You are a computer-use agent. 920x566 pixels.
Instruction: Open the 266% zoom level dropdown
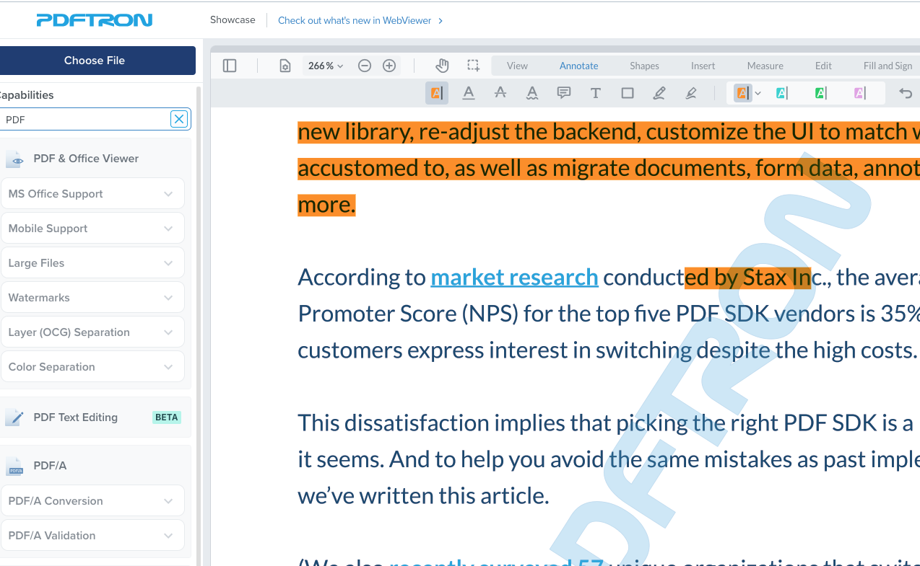(x=326, y=66)
